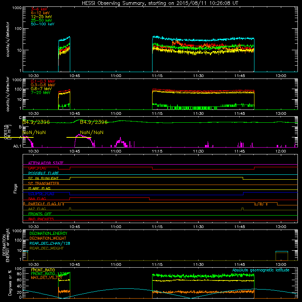Click the ECLIPSE_FLAG label
302x302 pixels.
(41, 194)
